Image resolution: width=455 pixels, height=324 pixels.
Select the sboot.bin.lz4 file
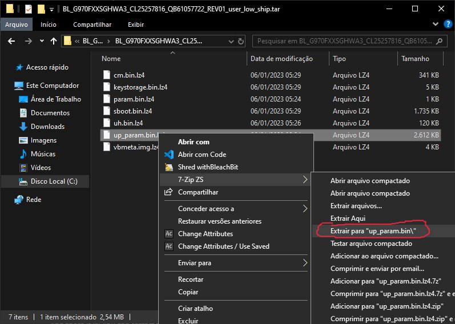tap(132, 111)
